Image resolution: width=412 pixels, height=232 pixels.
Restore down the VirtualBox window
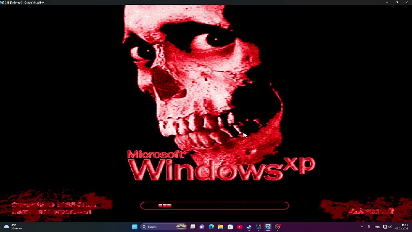pos(397,2)
